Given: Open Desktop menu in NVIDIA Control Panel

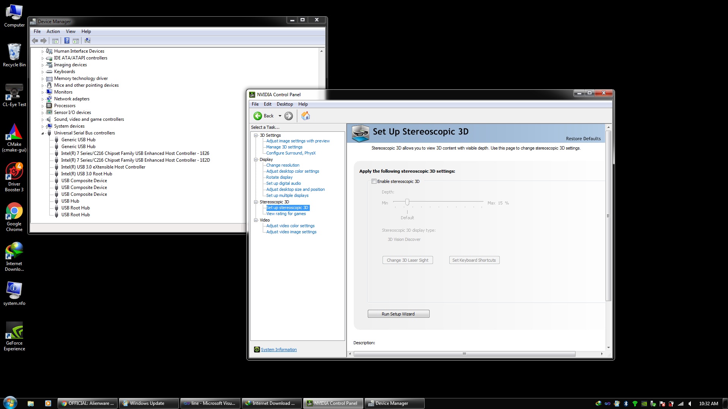Looking at the screenshot, I should click(285, 104).
